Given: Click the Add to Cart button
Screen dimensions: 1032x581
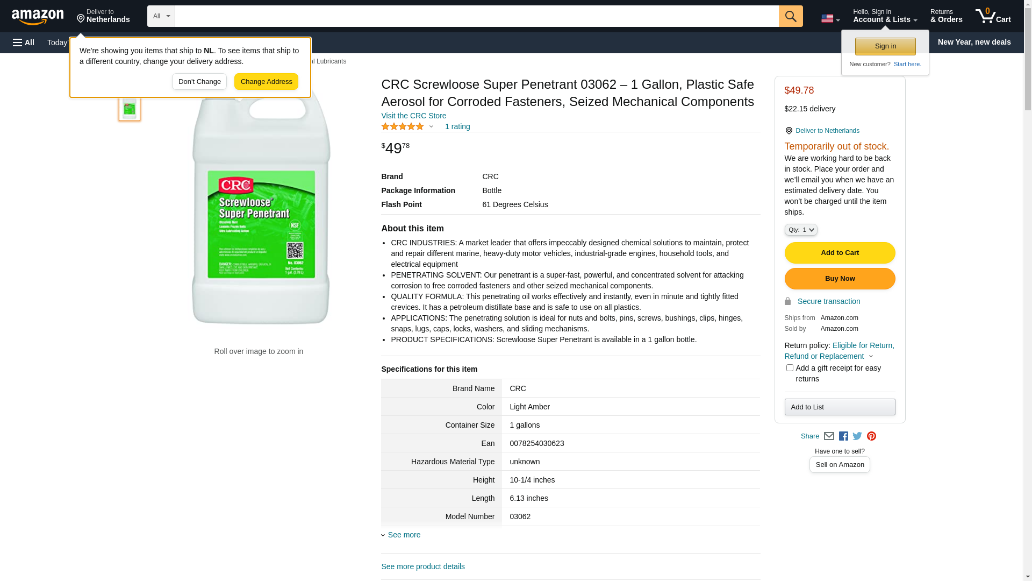Looking at the screenshot, I should click(x=839, y=253).
